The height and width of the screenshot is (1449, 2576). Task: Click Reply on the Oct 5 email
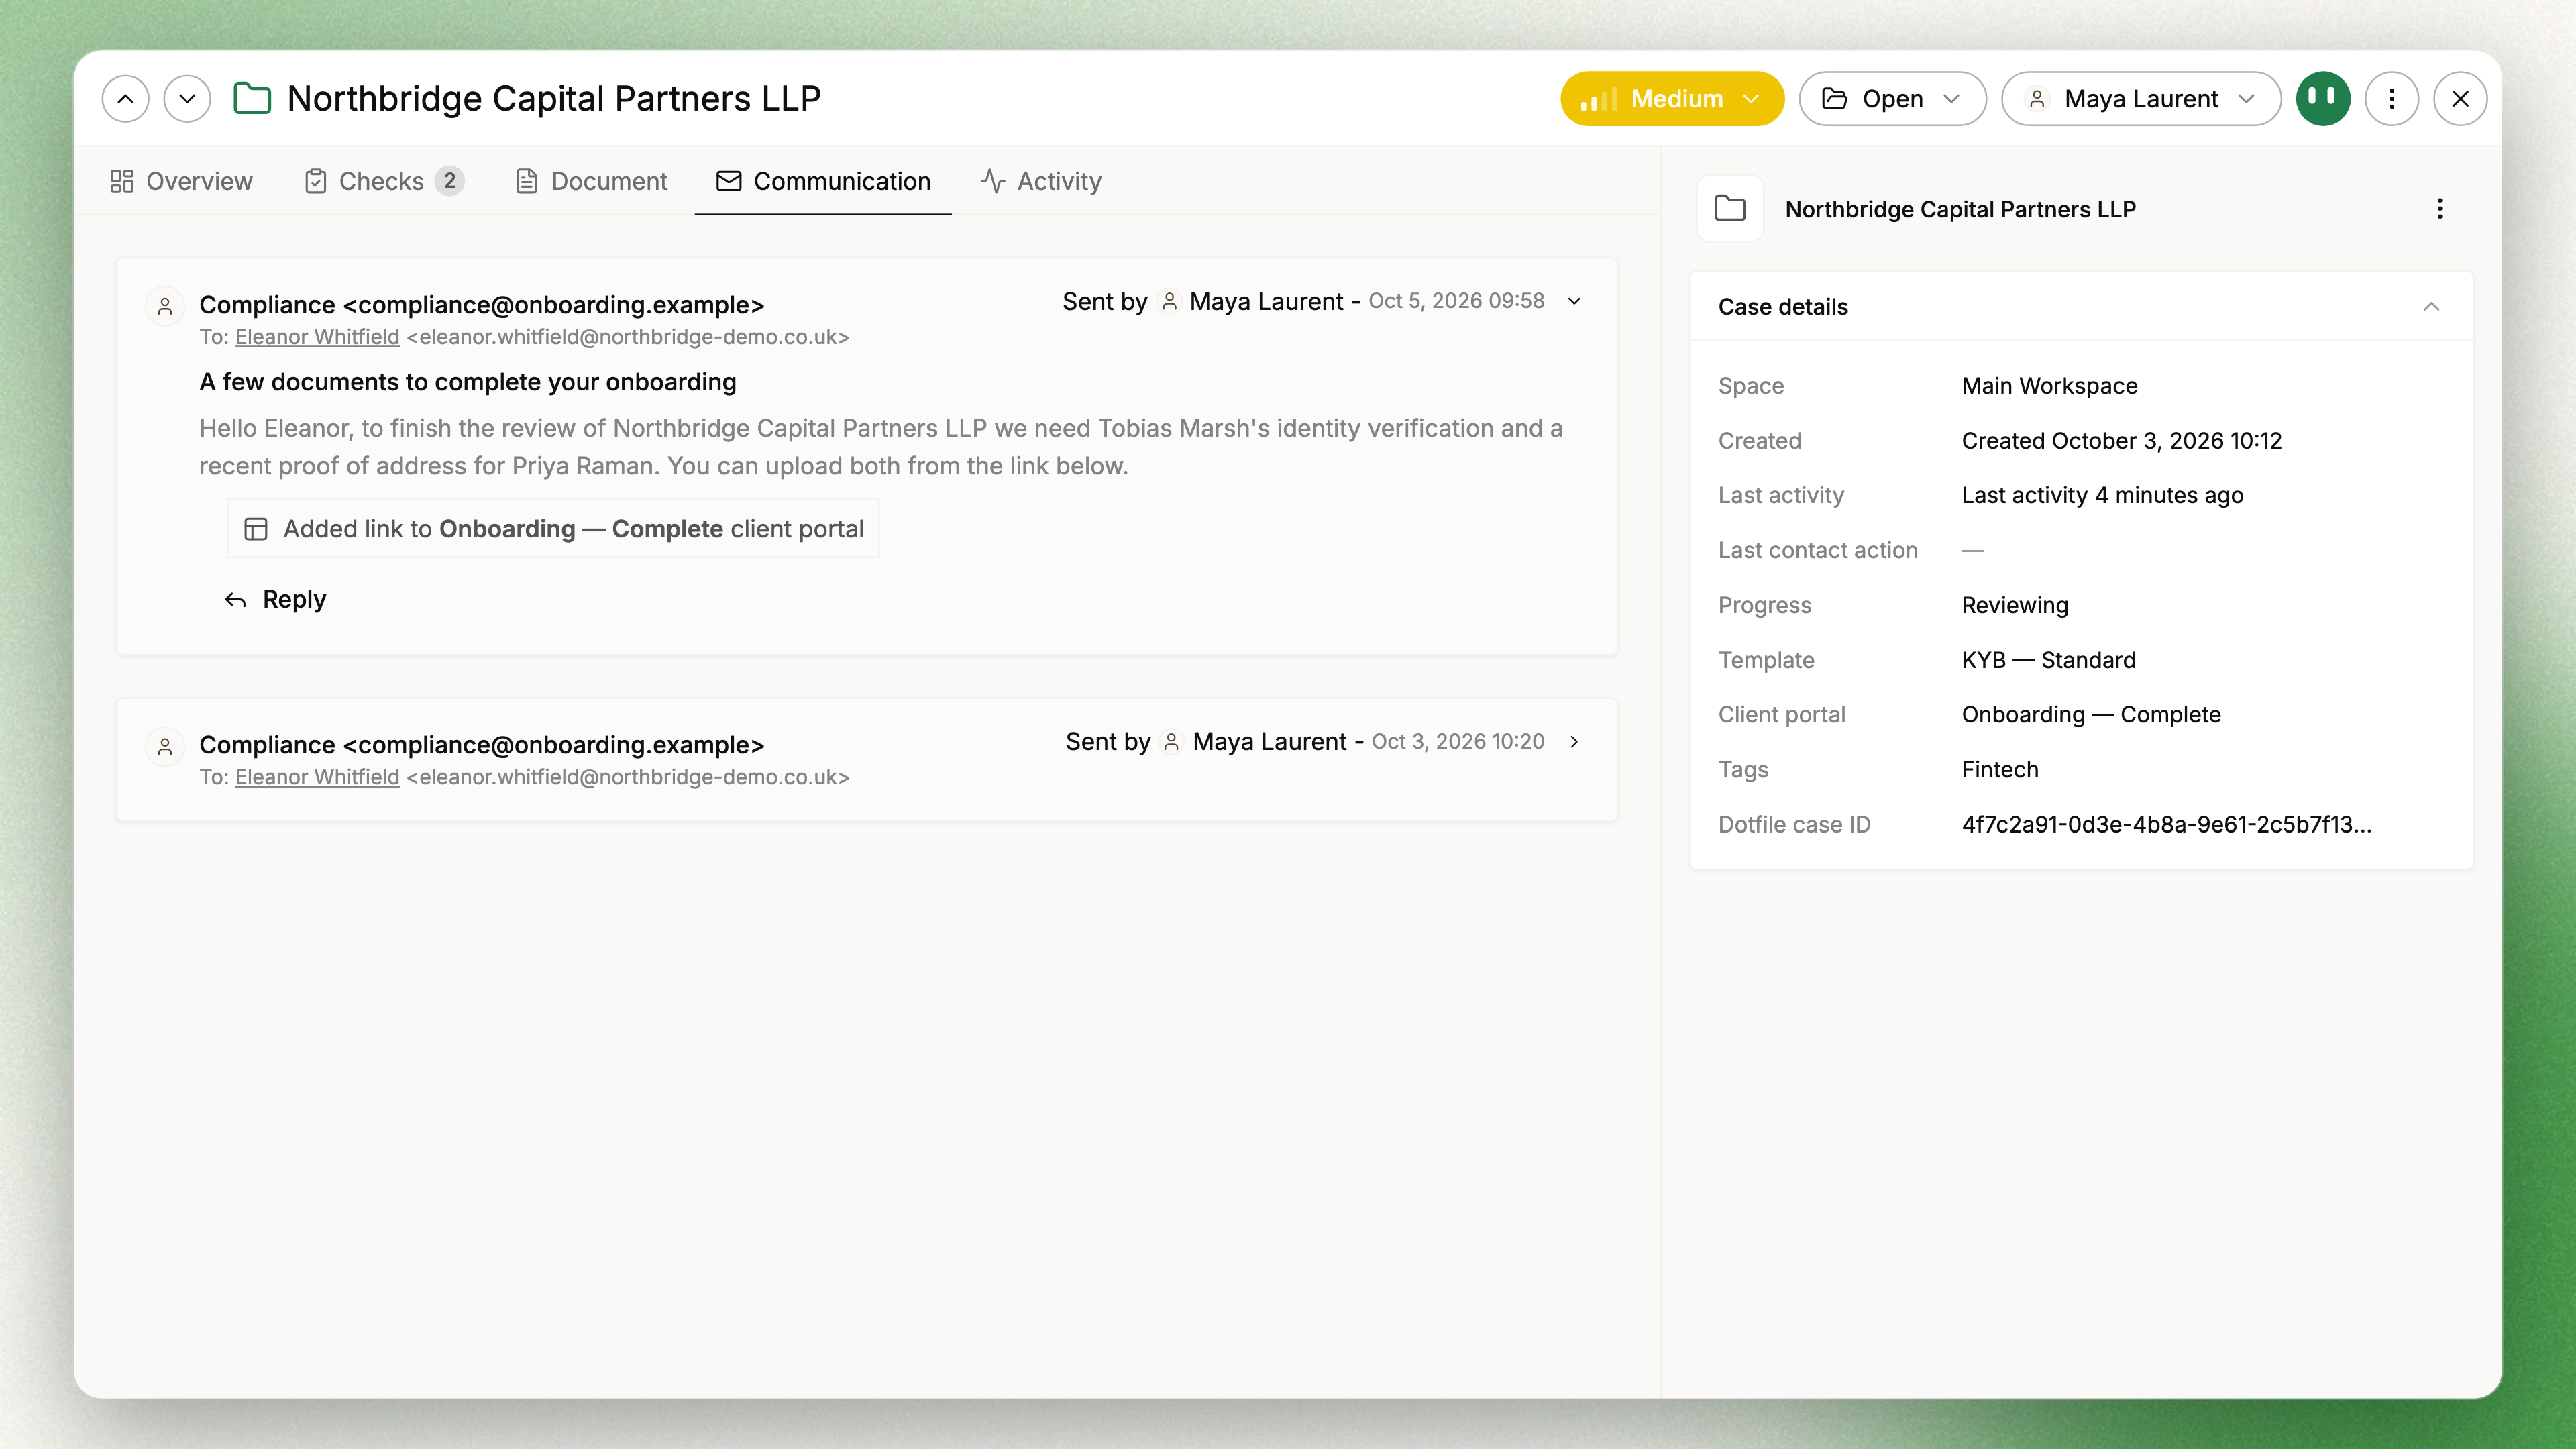pyautogui.click(x=276, y=599)
